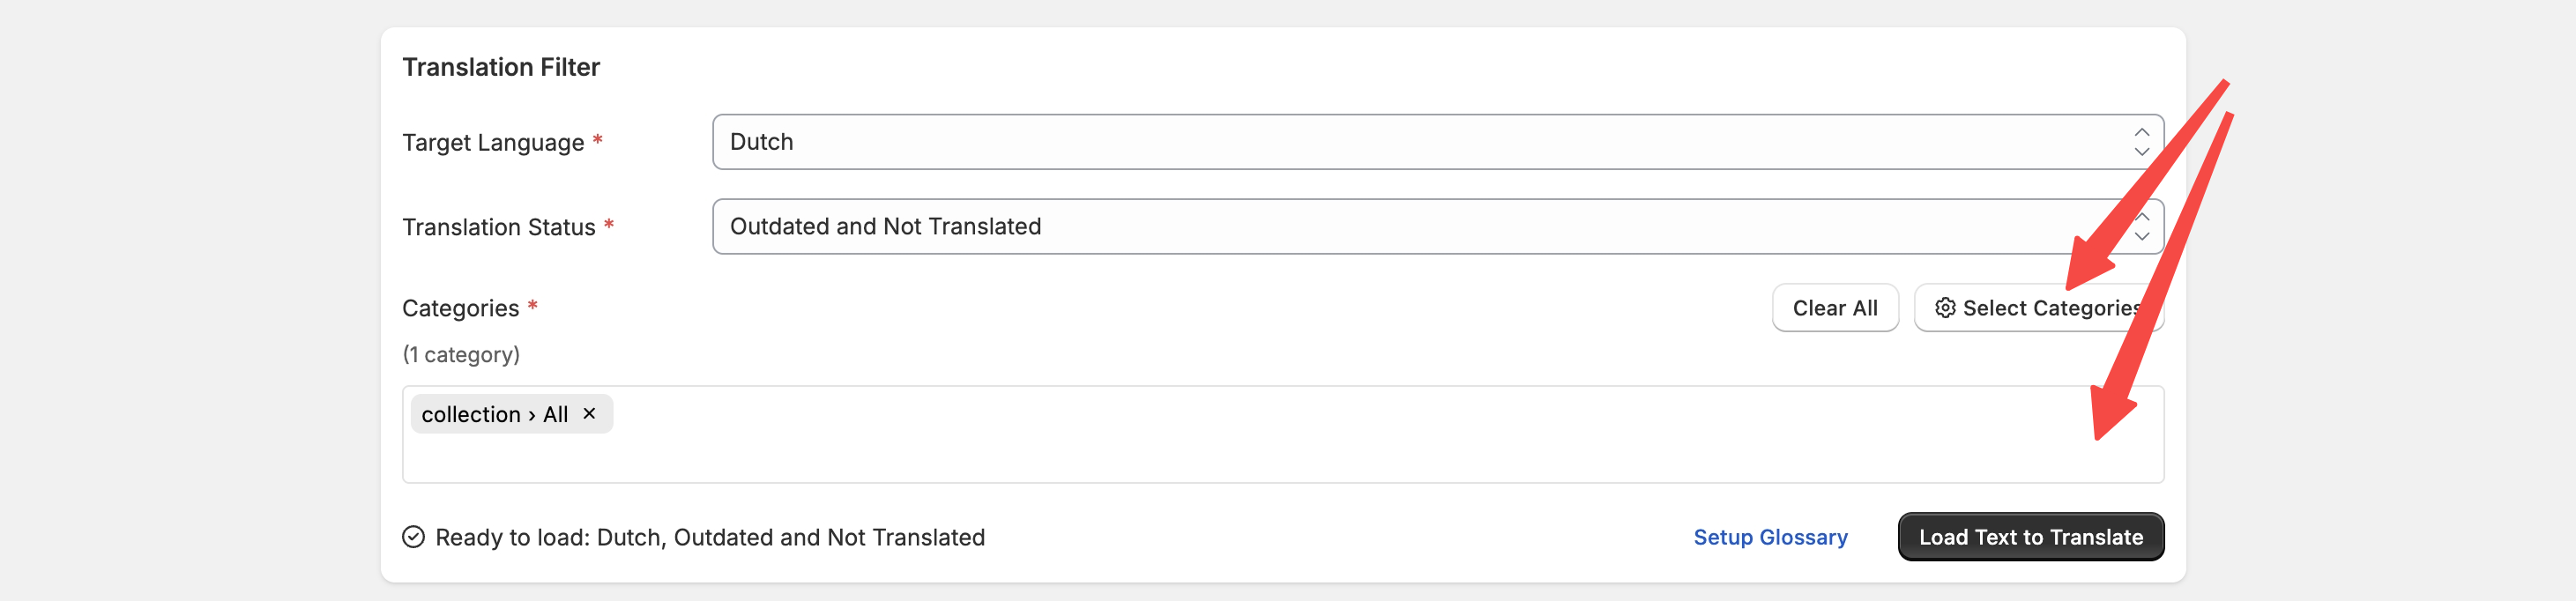Click empty area in categories box
The height and width of the screenshot is (601, 2576).
pos(1300,440)
